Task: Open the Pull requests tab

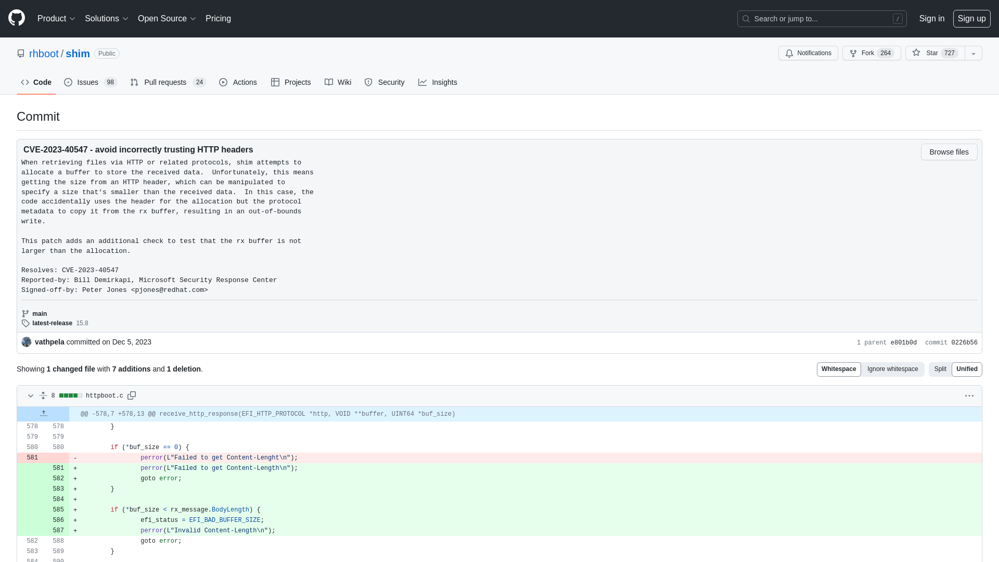Action: 168,82
